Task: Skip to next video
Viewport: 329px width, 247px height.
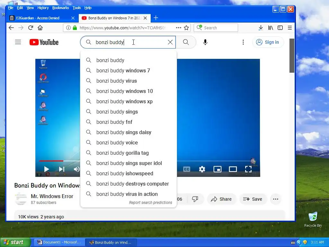Action: coord(61,169)
